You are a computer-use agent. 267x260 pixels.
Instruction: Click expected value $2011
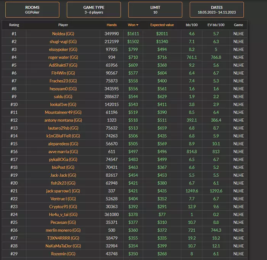[x=162, y=34]
